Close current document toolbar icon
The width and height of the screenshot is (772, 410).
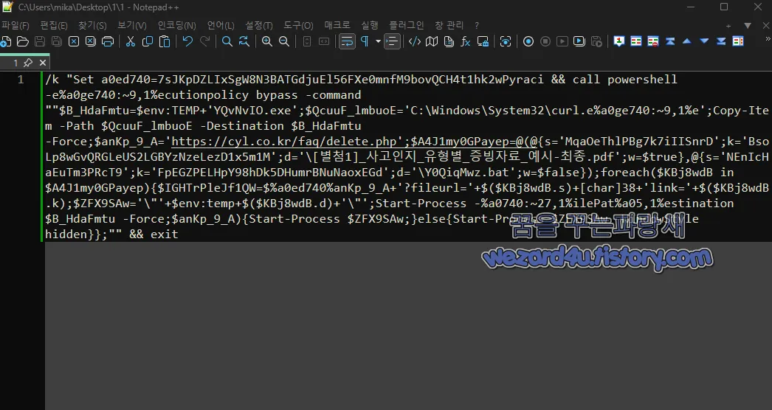(73, 41)
